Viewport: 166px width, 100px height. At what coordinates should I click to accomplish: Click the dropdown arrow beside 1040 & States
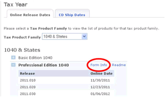click(x=84, y=36)
